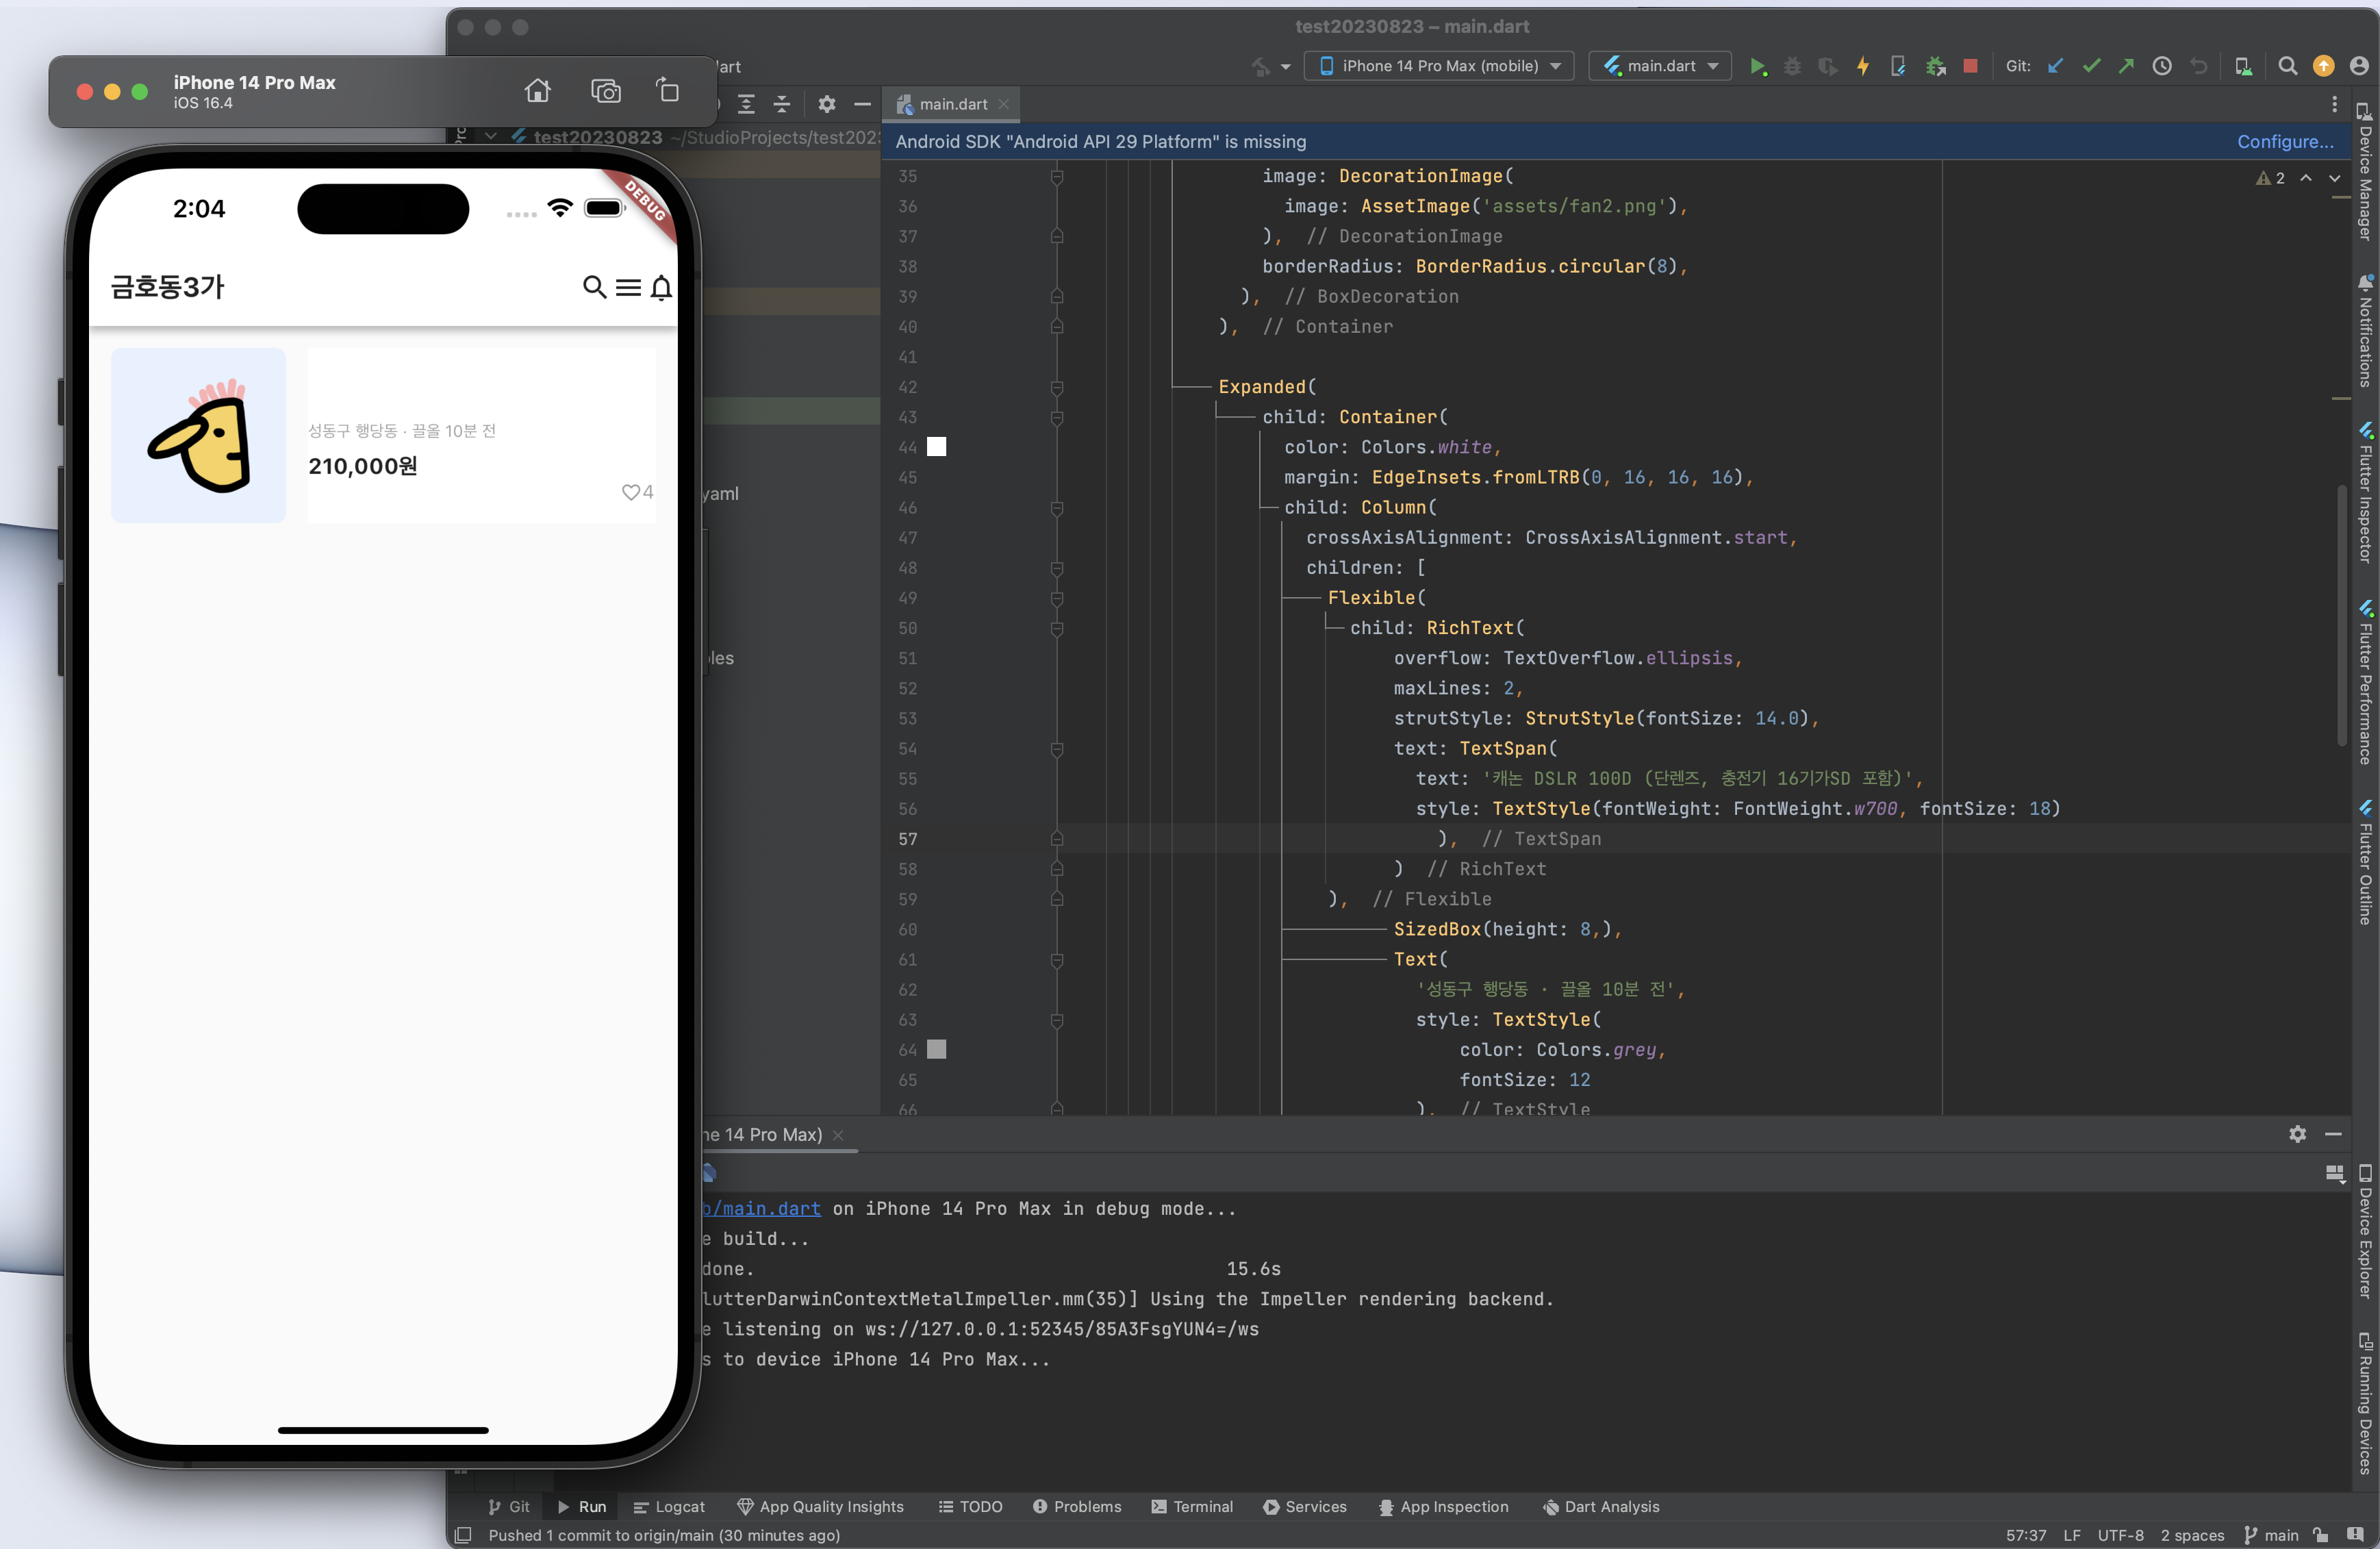Screen dimensions: 2380x1549
Task: Switch to the Dart Analysis tab
Action: point(1601,1507)
